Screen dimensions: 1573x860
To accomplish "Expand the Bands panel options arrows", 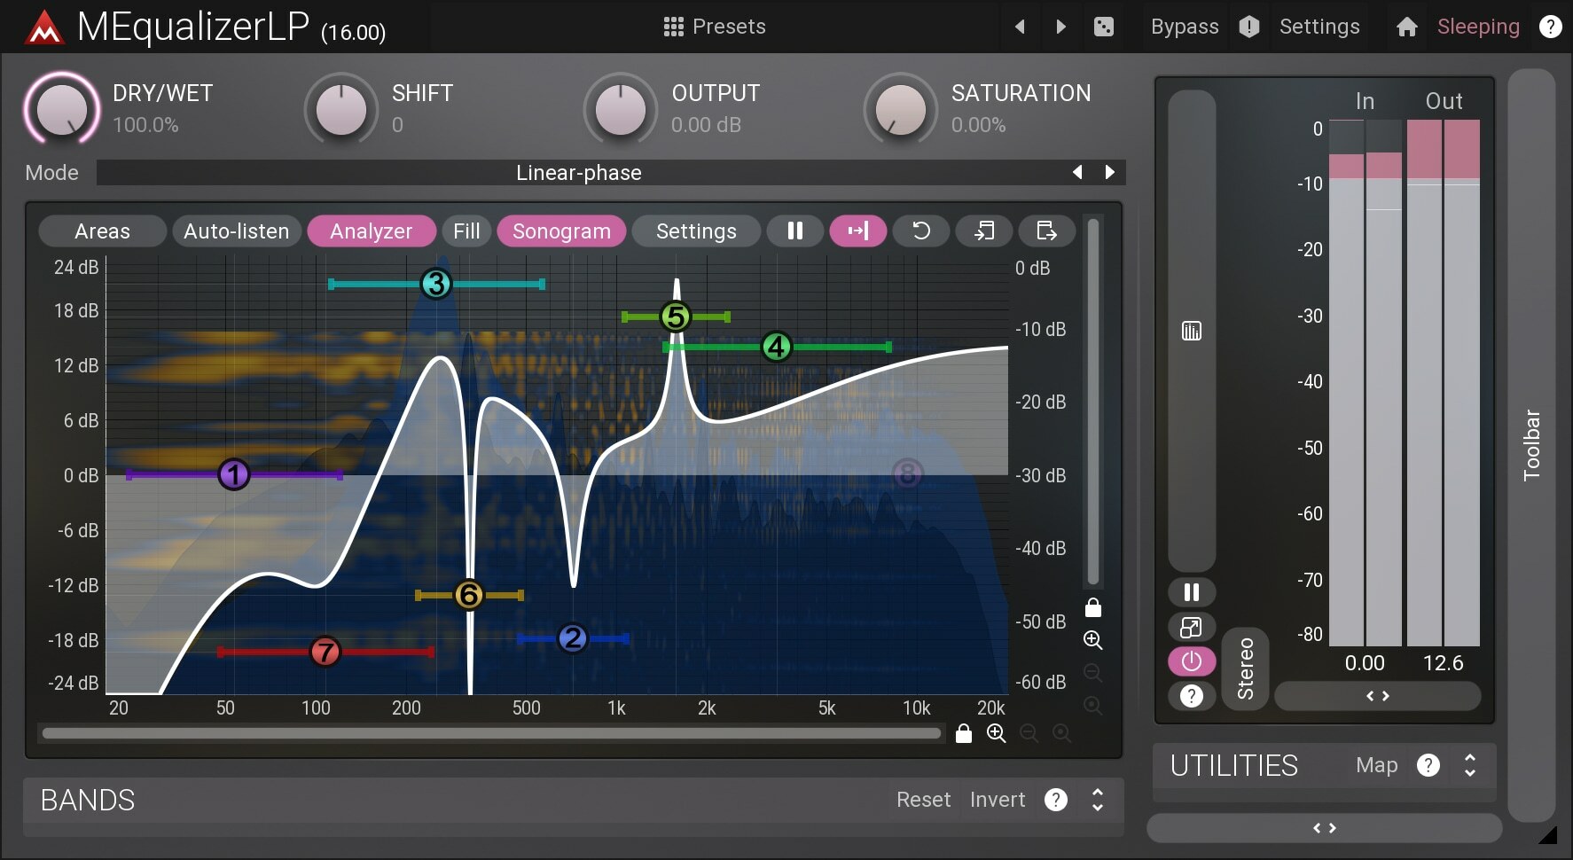I will pyautogui.click(x=1096, y=801).
